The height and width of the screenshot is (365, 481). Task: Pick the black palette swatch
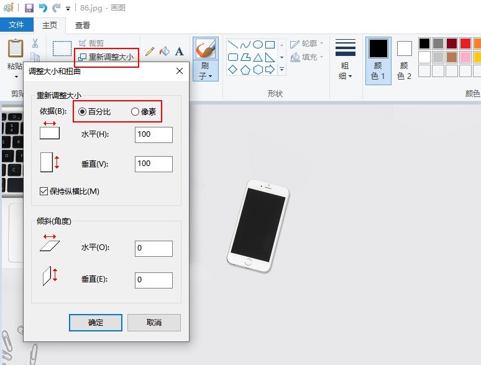(x=424, y=44)
